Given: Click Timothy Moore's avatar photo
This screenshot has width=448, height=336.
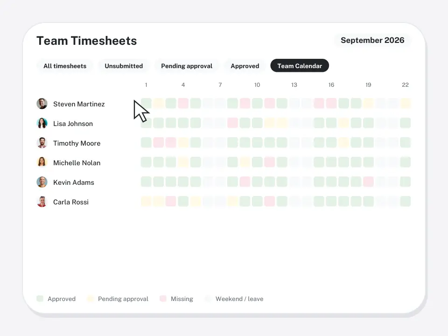Looking at the screenshot, I should (42, 143).
